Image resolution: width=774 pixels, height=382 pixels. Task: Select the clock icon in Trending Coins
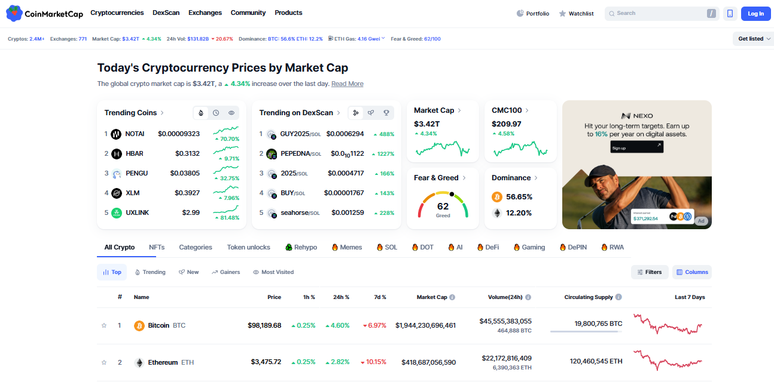[x=216, y=113]
